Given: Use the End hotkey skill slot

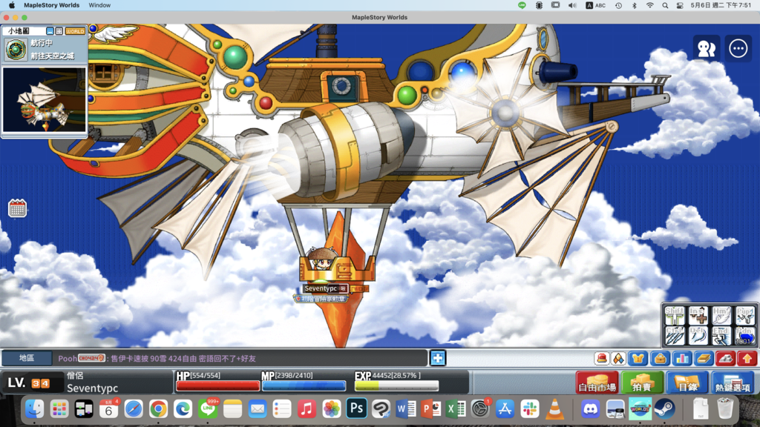Looking at the screenshot, I should coord(721,336).
